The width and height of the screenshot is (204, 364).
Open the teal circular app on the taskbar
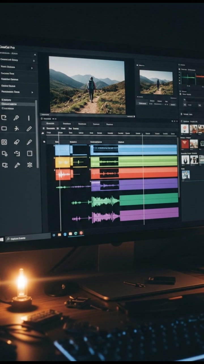(x=76, y=233)
